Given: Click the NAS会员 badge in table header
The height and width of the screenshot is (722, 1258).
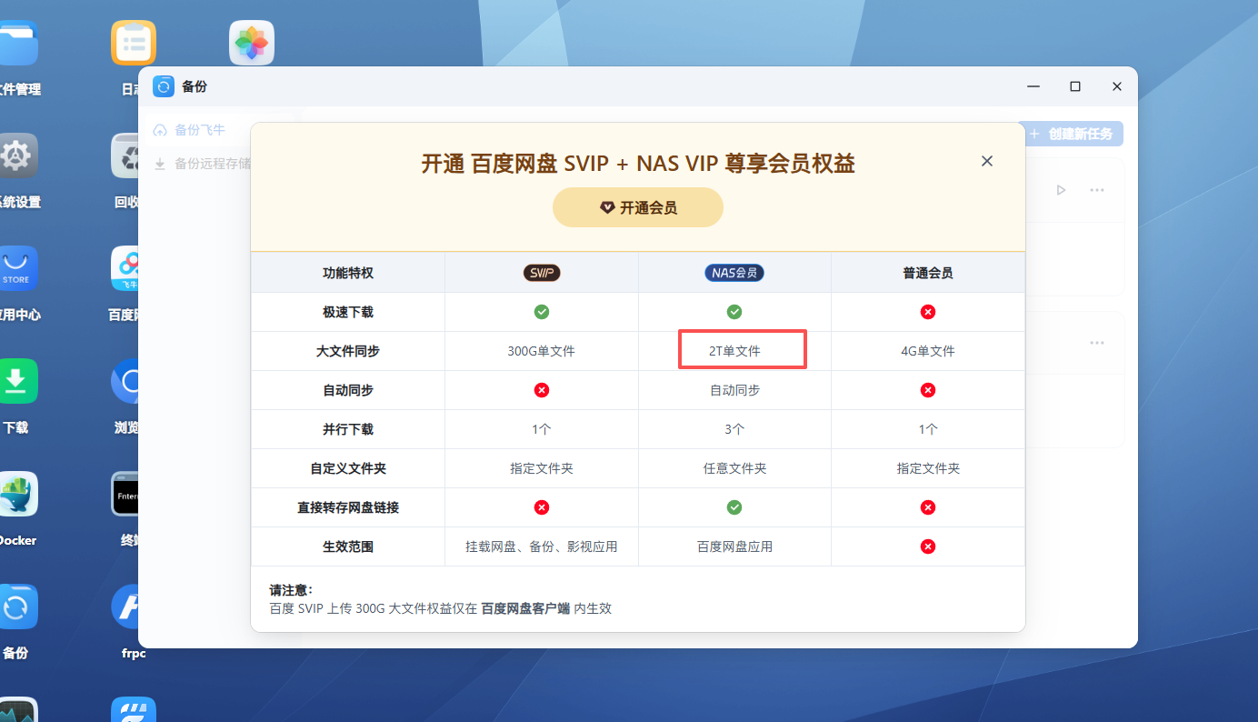Looking at the screenshot, I should 734,273.
